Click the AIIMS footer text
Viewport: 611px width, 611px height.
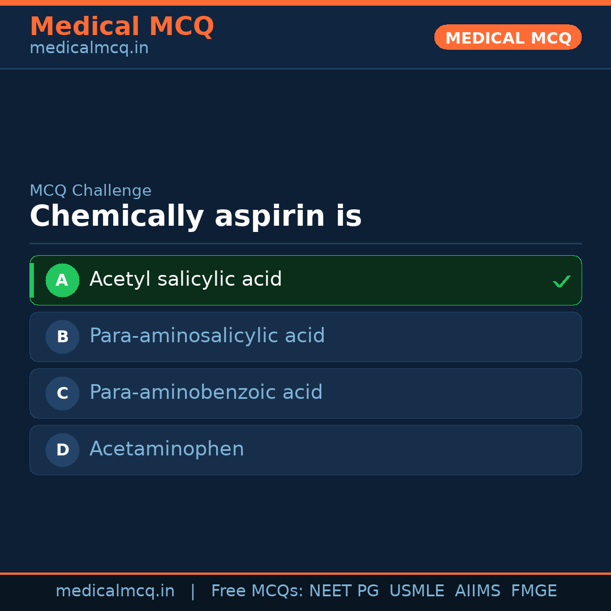coord(477,591)
